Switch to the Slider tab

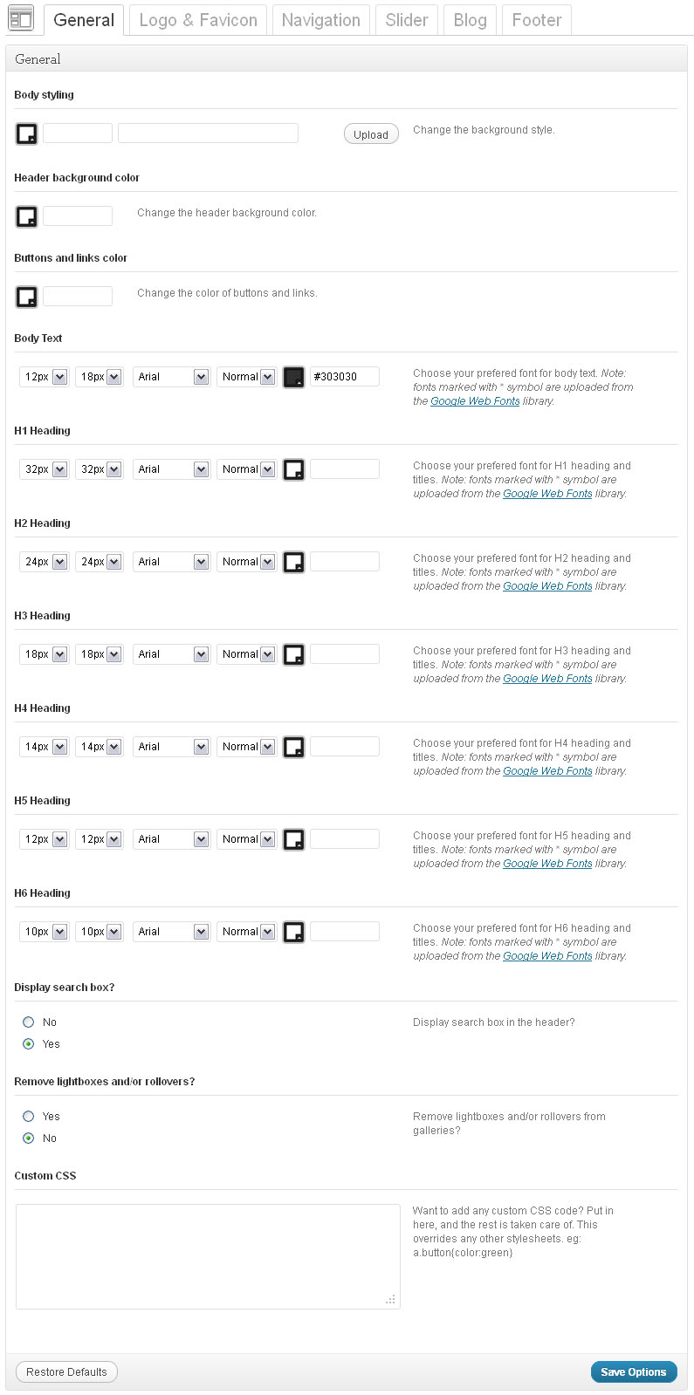[407, 20]
